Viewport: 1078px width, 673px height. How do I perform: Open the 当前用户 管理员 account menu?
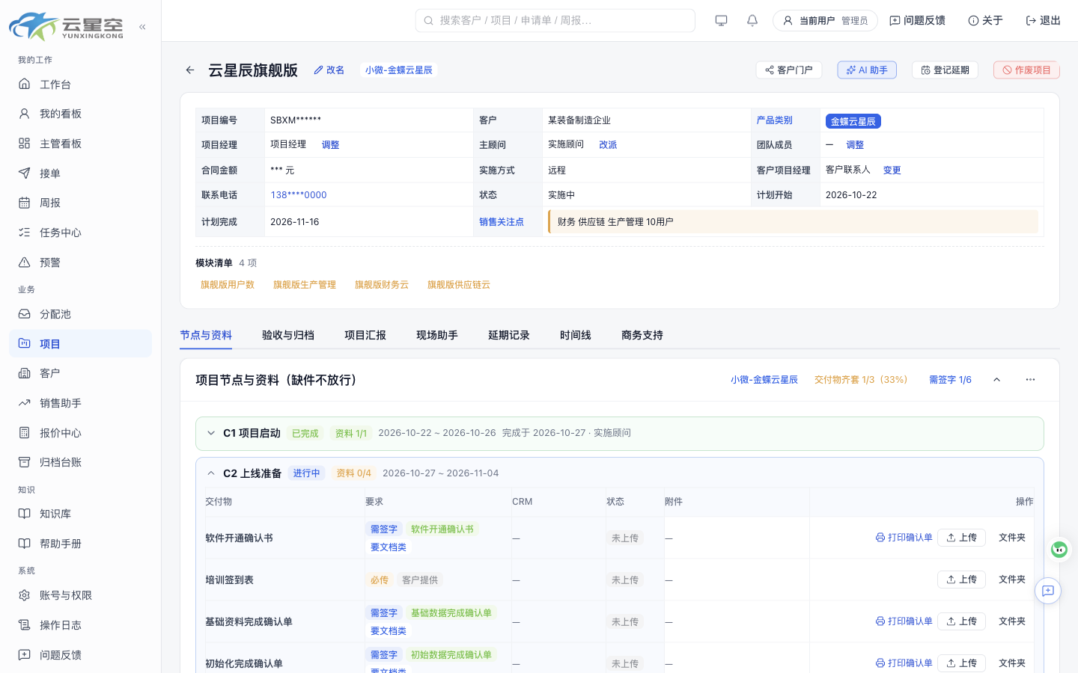tap(825, 20)
